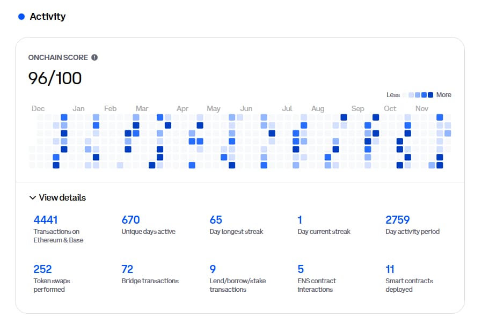The width and height of the screenshot is (482, 317).
Task: Click the 72 bridge transactions number
Action: point(127,269)
